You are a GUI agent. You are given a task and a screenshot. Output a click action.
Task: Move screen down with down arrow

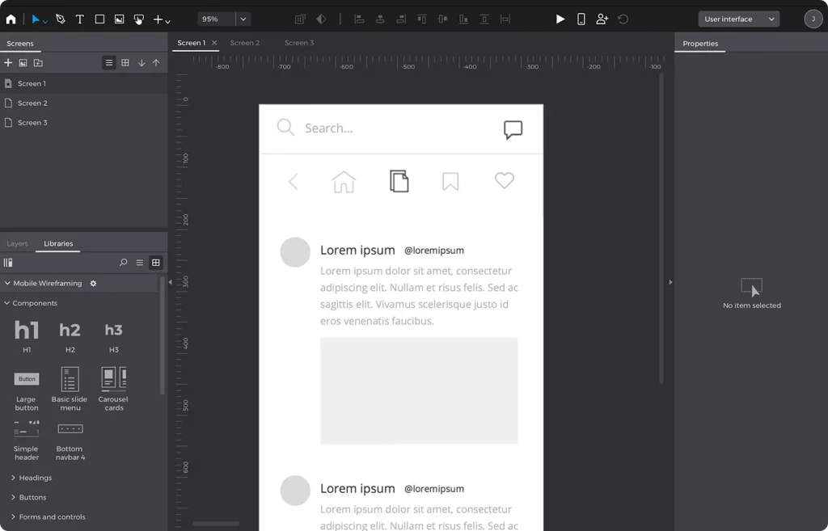coord(142,63)
